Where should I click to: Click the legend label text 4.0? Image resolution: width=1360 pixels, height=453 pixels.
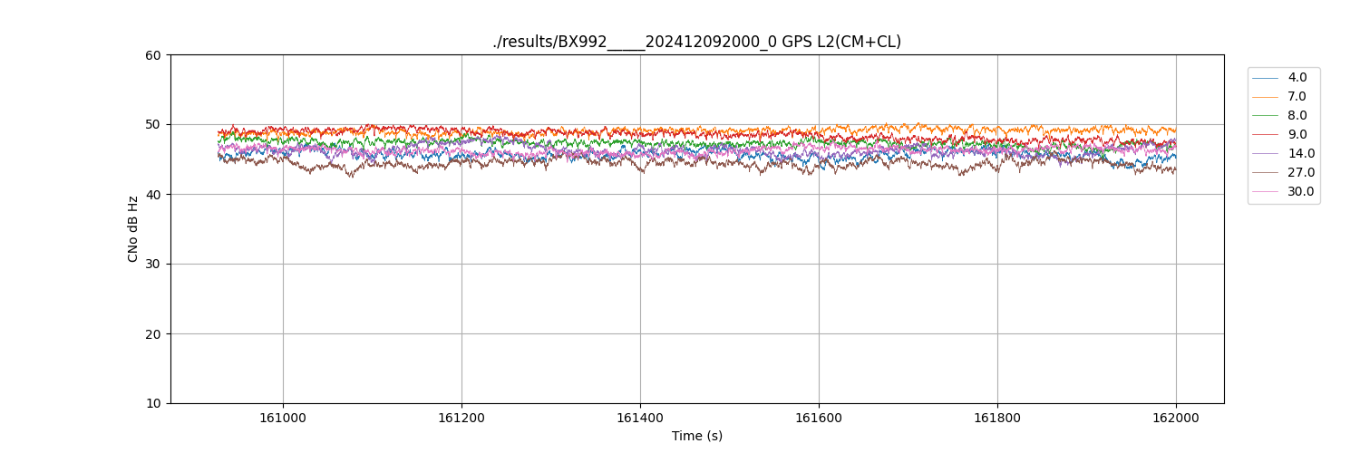click(x=1297, y=78)
